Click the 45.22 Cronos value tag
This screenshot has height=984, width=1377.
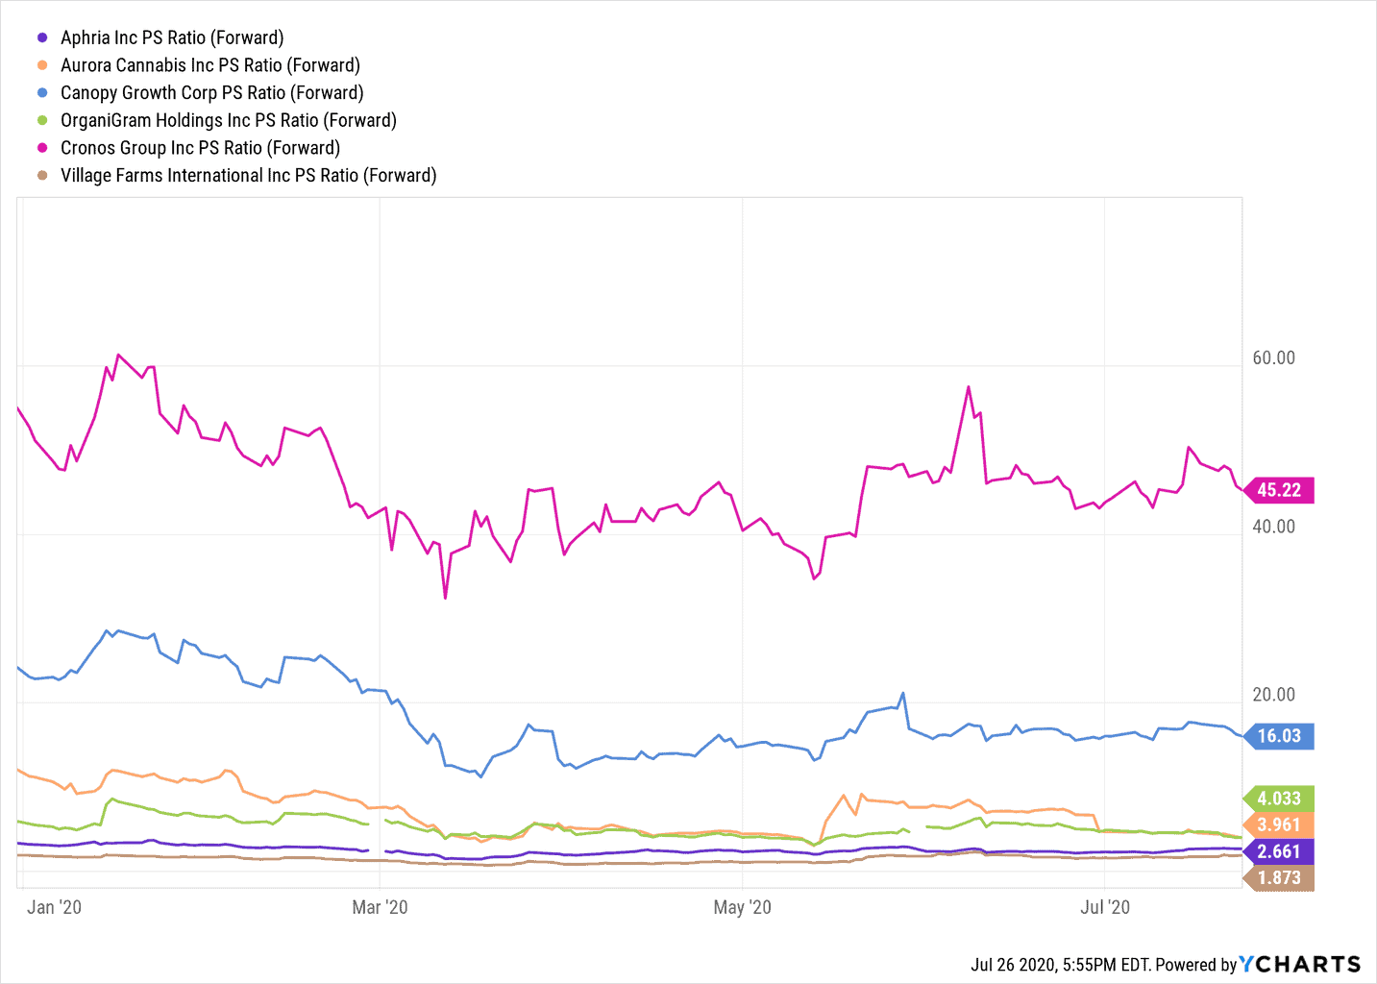[1280, 490]
